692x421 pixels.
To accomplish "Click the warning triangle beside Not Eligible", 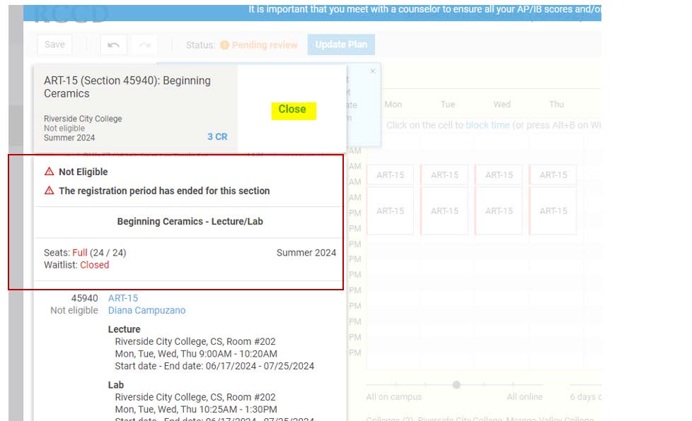I will coord(49,172).
